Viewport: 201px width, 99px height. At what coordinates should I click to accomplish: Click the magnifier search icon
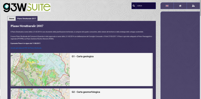click(x=134, y=6)
